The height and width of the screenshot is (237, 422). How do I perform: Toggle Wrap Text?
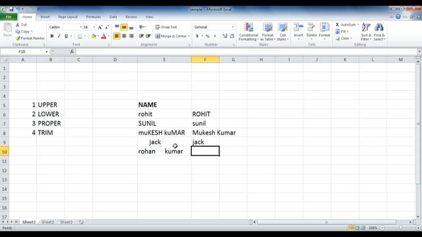tap(166, 27)
